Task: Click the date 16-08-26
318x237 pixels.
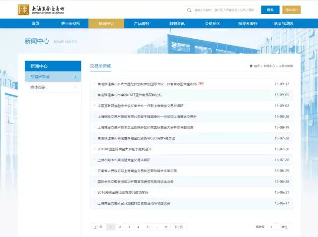Action: click(282, 117)
